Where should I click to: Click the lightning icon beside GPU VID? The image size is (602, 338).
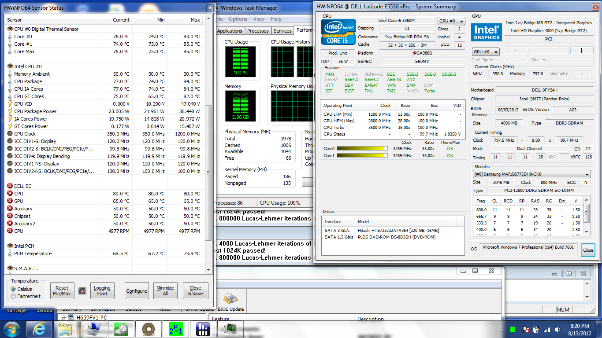coord(10,104)
